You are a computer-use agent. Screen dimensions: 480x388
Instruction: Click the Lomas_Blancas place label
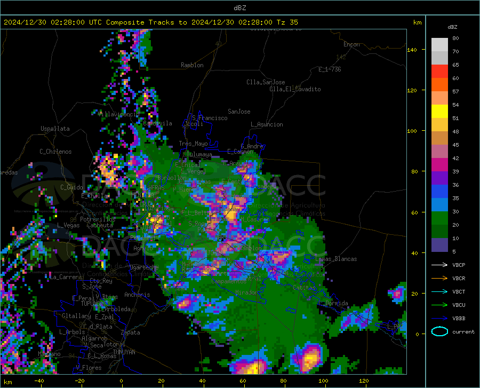click(336, 259)
